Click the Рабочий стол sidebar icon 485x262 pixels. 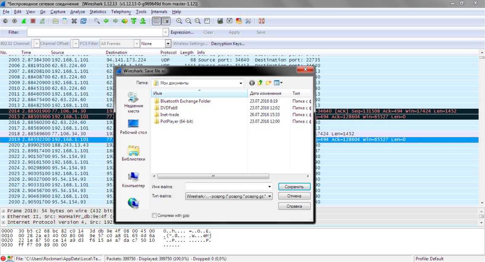(133, 126)
